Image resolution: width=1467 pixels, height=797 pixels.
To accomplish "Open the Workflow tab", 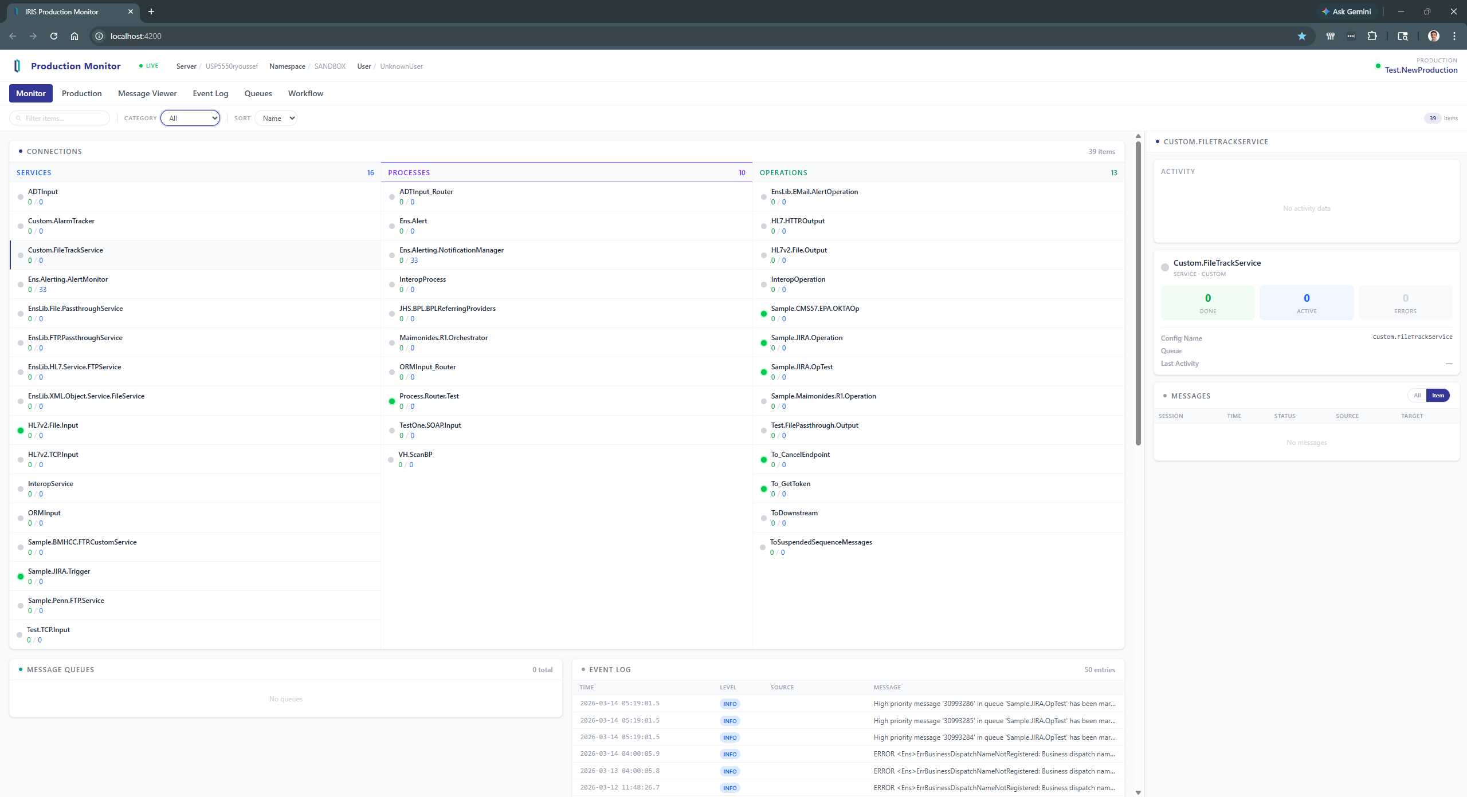I will tap(305, 93).
